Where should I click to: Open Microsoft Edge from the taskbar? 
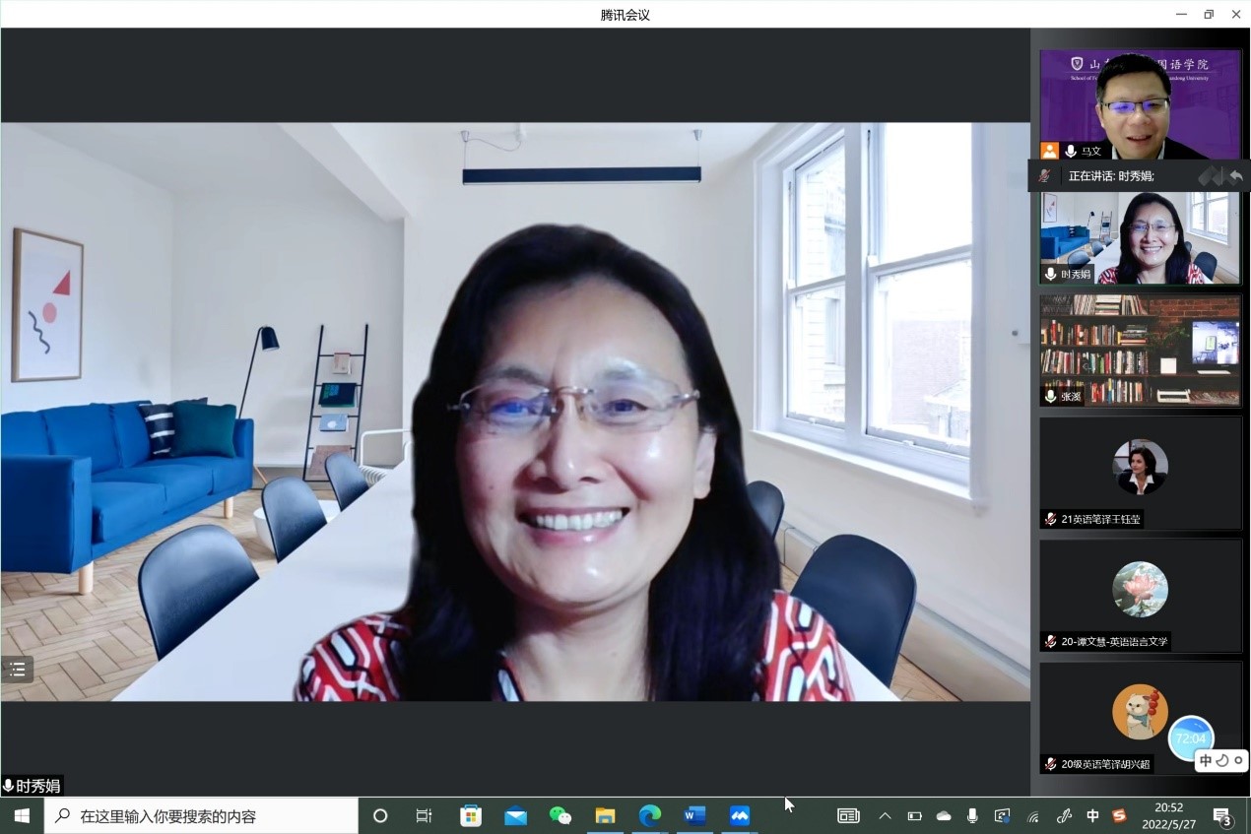[649, 815]
